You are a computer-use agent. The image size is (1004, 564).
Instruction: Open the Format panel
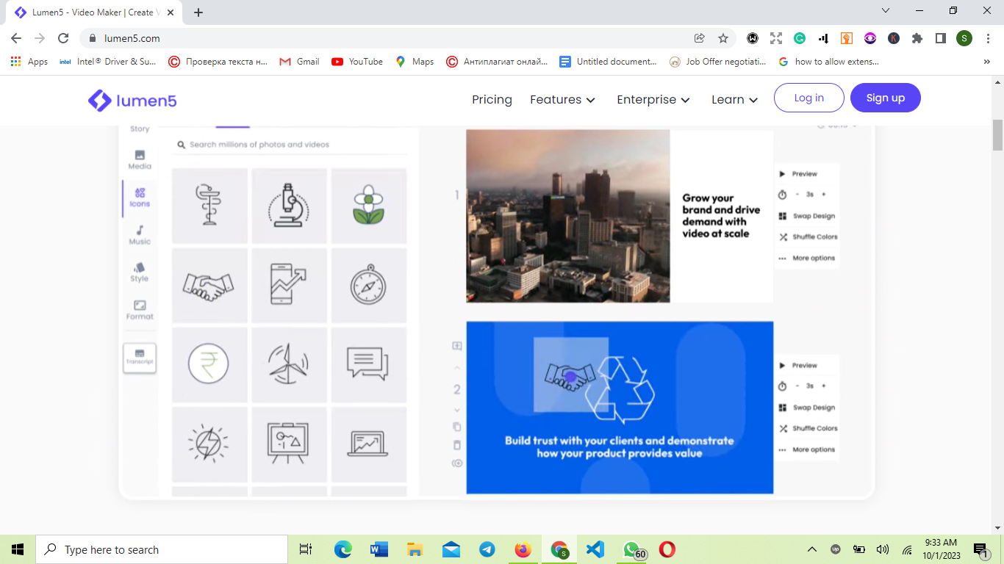[140, 310]
